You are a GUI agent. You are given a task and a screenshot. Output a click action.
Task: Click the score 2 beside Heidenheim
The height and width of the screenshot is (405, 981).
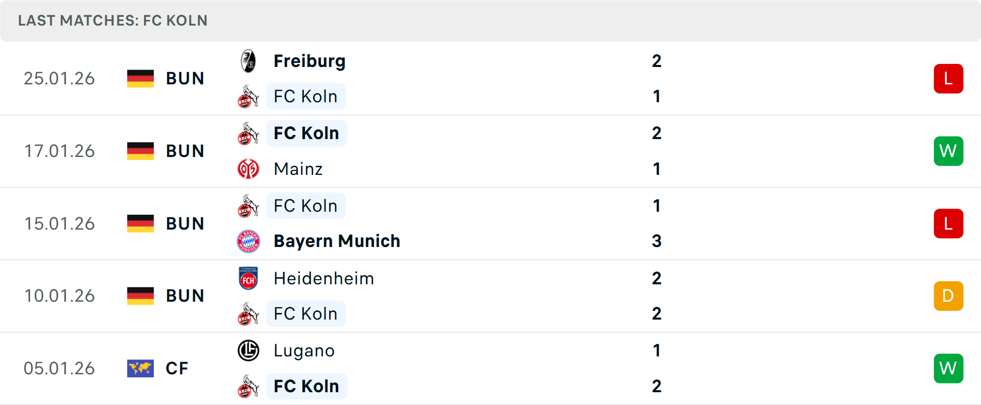click(657, 278)
